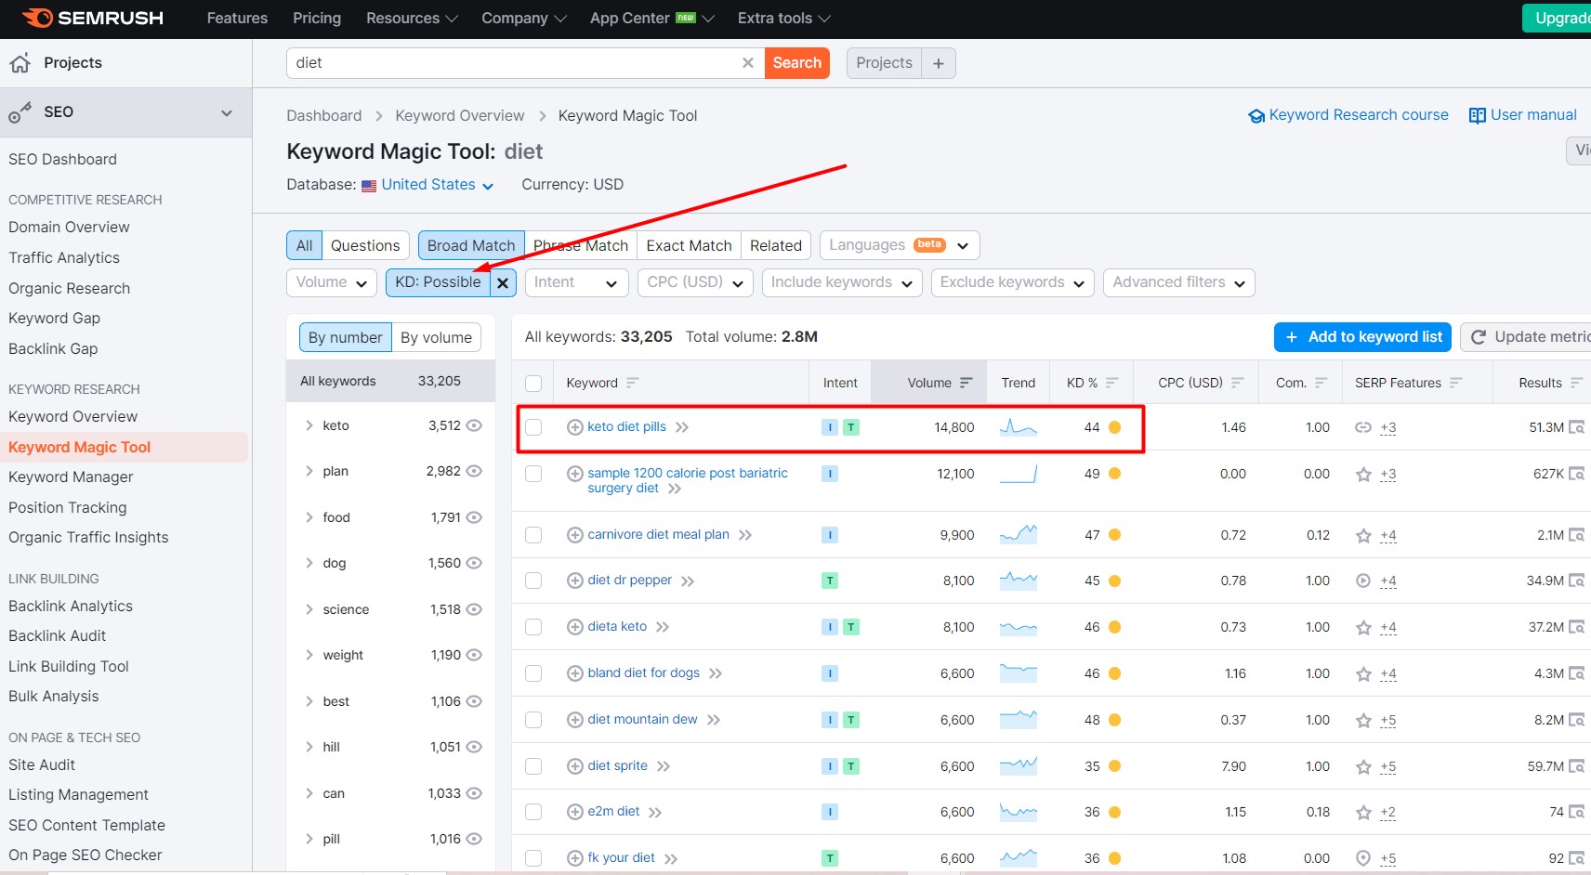The width and height of the screenshot is (1591, 875).
Task: Click the orange Search button
Action: (x=797, y=63)
